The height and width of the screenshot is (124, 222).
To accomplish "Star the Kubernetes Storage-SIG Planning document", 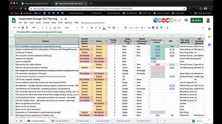I will [61, 19].
